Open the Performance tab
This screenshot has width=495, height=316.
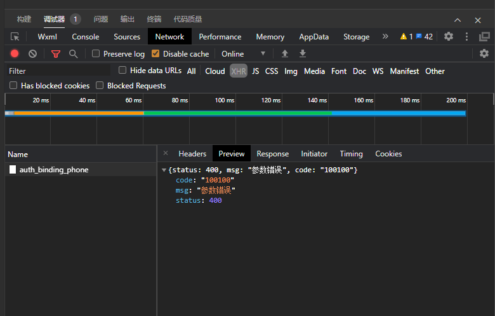pyautogui.click(x=220, y=37)
